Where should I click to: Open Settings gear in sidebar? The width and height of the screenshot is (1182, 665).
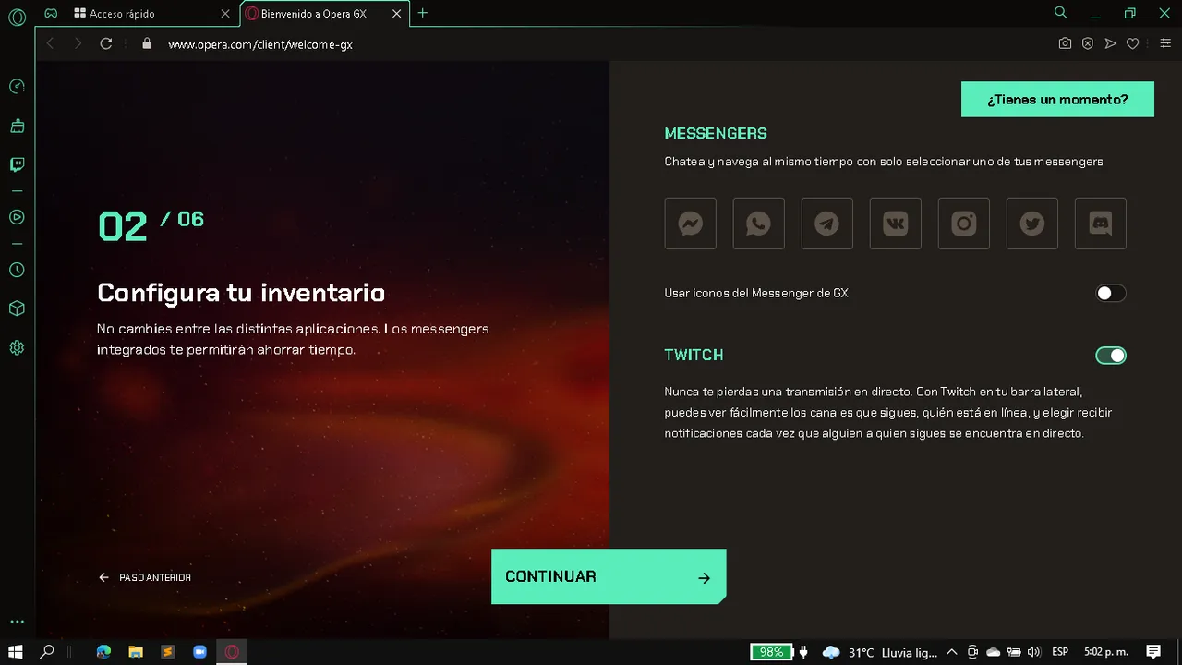point(17,348)
